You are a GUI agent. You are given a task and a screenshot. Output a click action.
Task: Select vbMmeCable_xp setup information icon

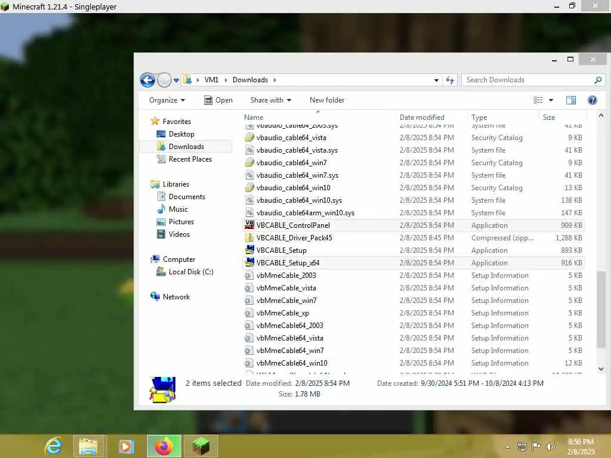click(249, 312)
